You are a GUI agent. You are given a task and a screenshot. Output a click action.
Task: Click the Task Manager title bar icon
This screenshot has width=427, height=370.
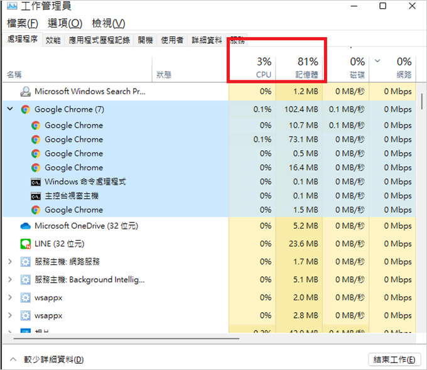coord(12,6)
